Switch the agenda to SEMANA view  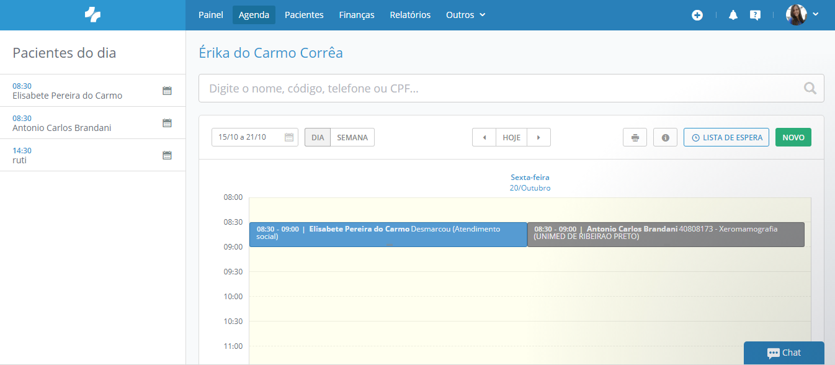pos(352,137)
